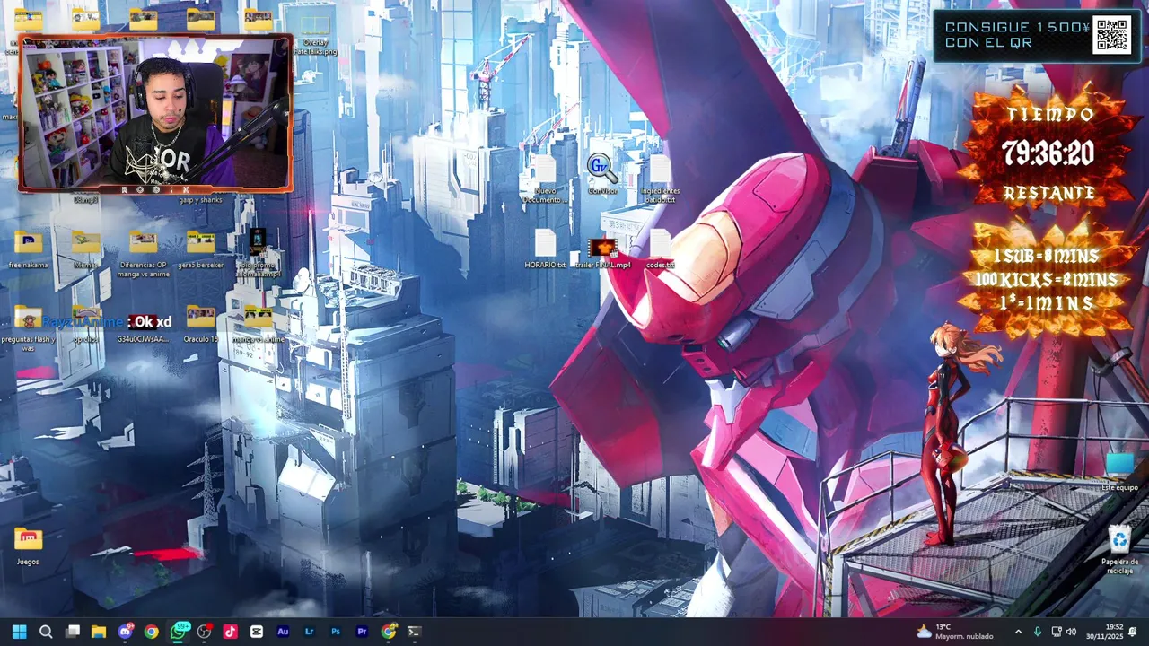The width and height of the screenshot is (1149, 646).
Task: Open the clock showing 19:52
Action: click(1104, 632)
